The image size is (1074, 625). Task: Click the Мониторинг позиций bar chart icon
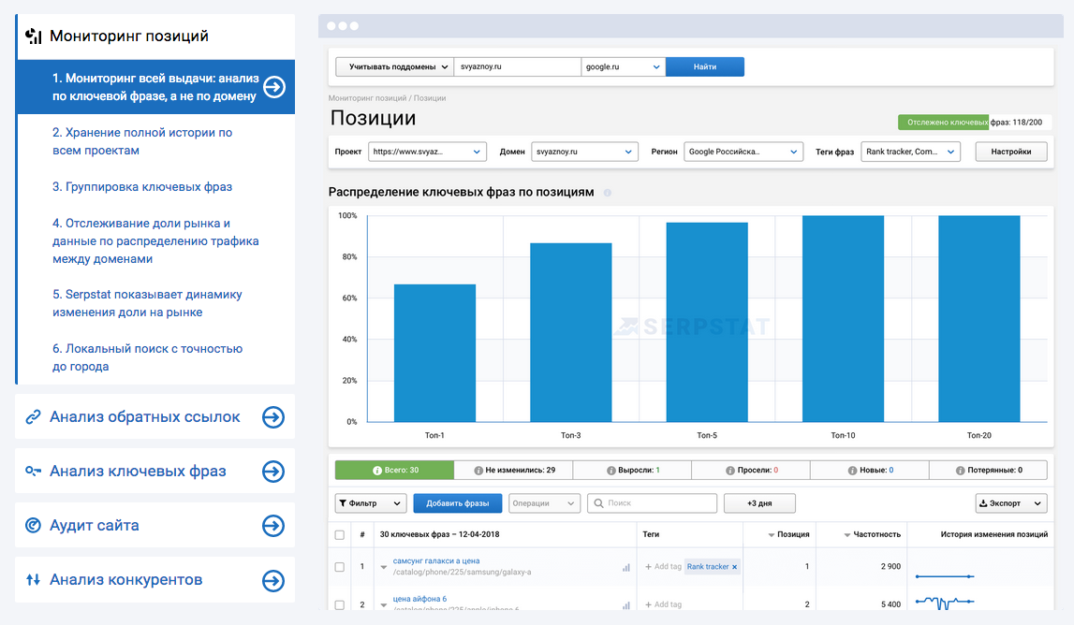(x=34, y=36)
